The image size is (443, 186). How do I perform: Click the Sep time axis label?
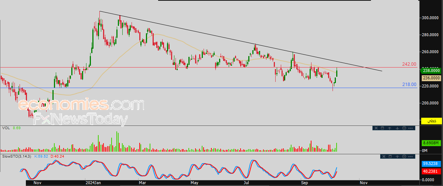[x=304, y=183]
